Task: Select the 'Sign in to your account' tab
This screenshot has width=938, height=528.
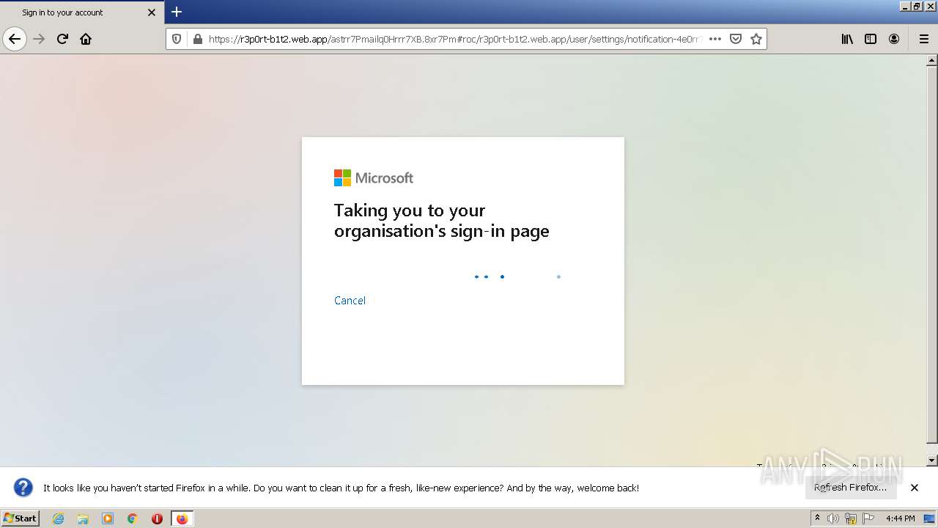Action: 82,12
